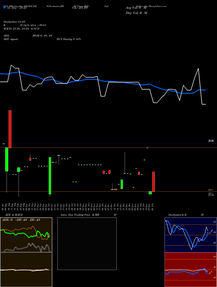Image resolution: width=217 pixels, height=287 pixels.
Task: Click inside the empty intraday chart box
Action: point(87,244)
